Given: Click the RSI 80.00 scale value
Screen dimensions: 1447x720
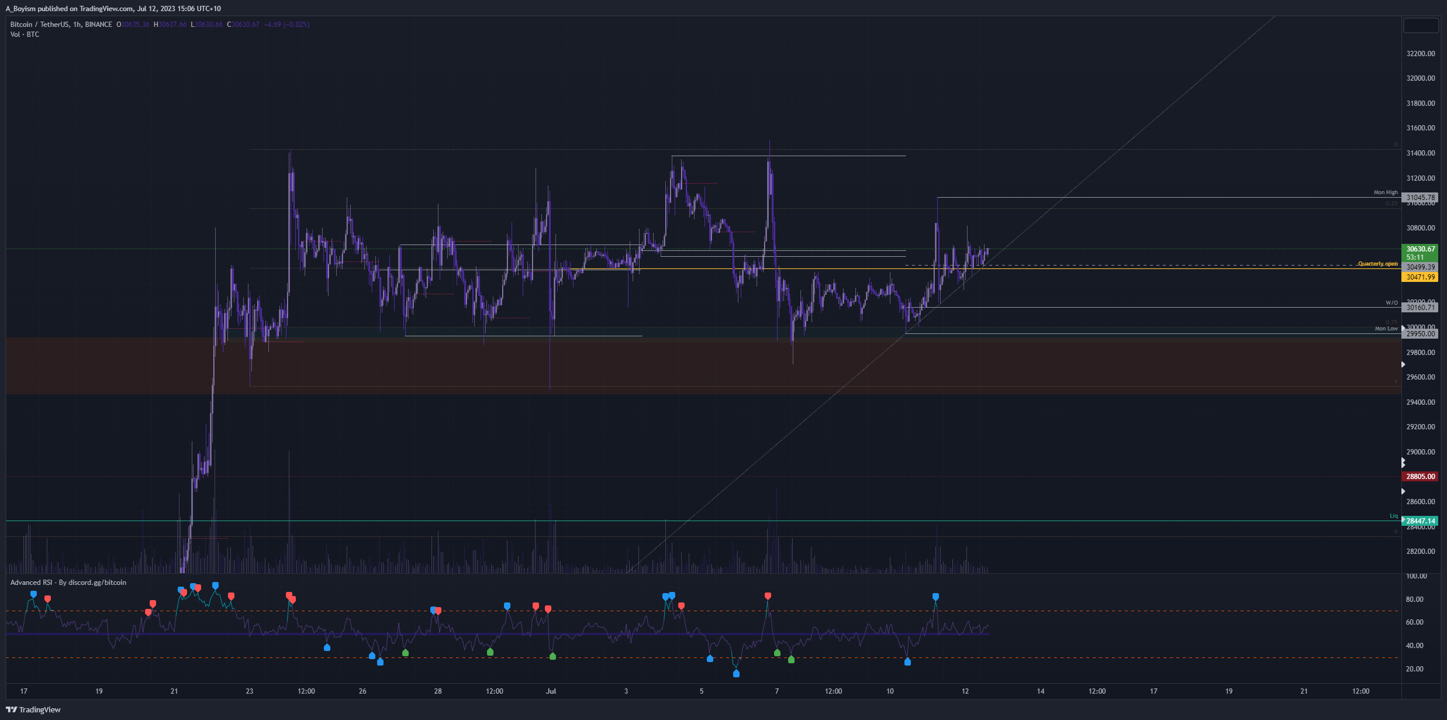Looking at the screenshot, I should click(1414, 600).
